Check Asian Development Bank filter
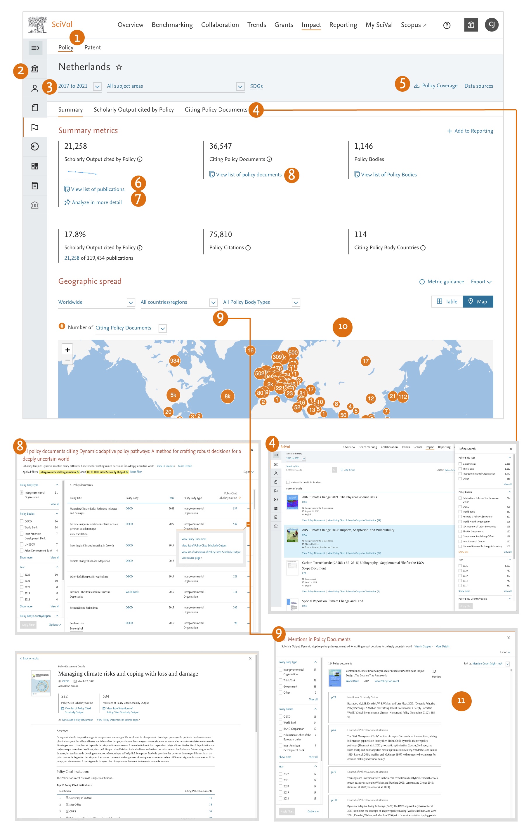 tap(22, 551)
